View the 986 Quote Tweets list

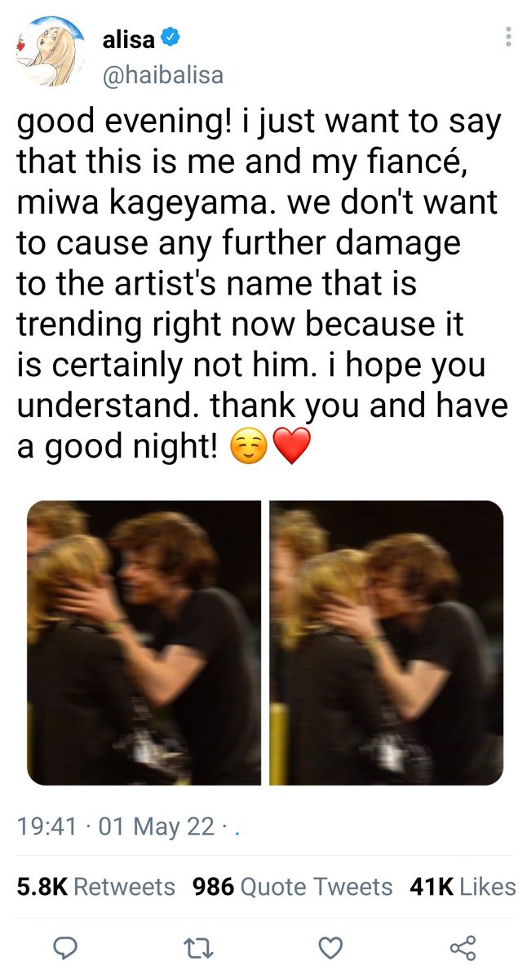[x=293, y=886]
